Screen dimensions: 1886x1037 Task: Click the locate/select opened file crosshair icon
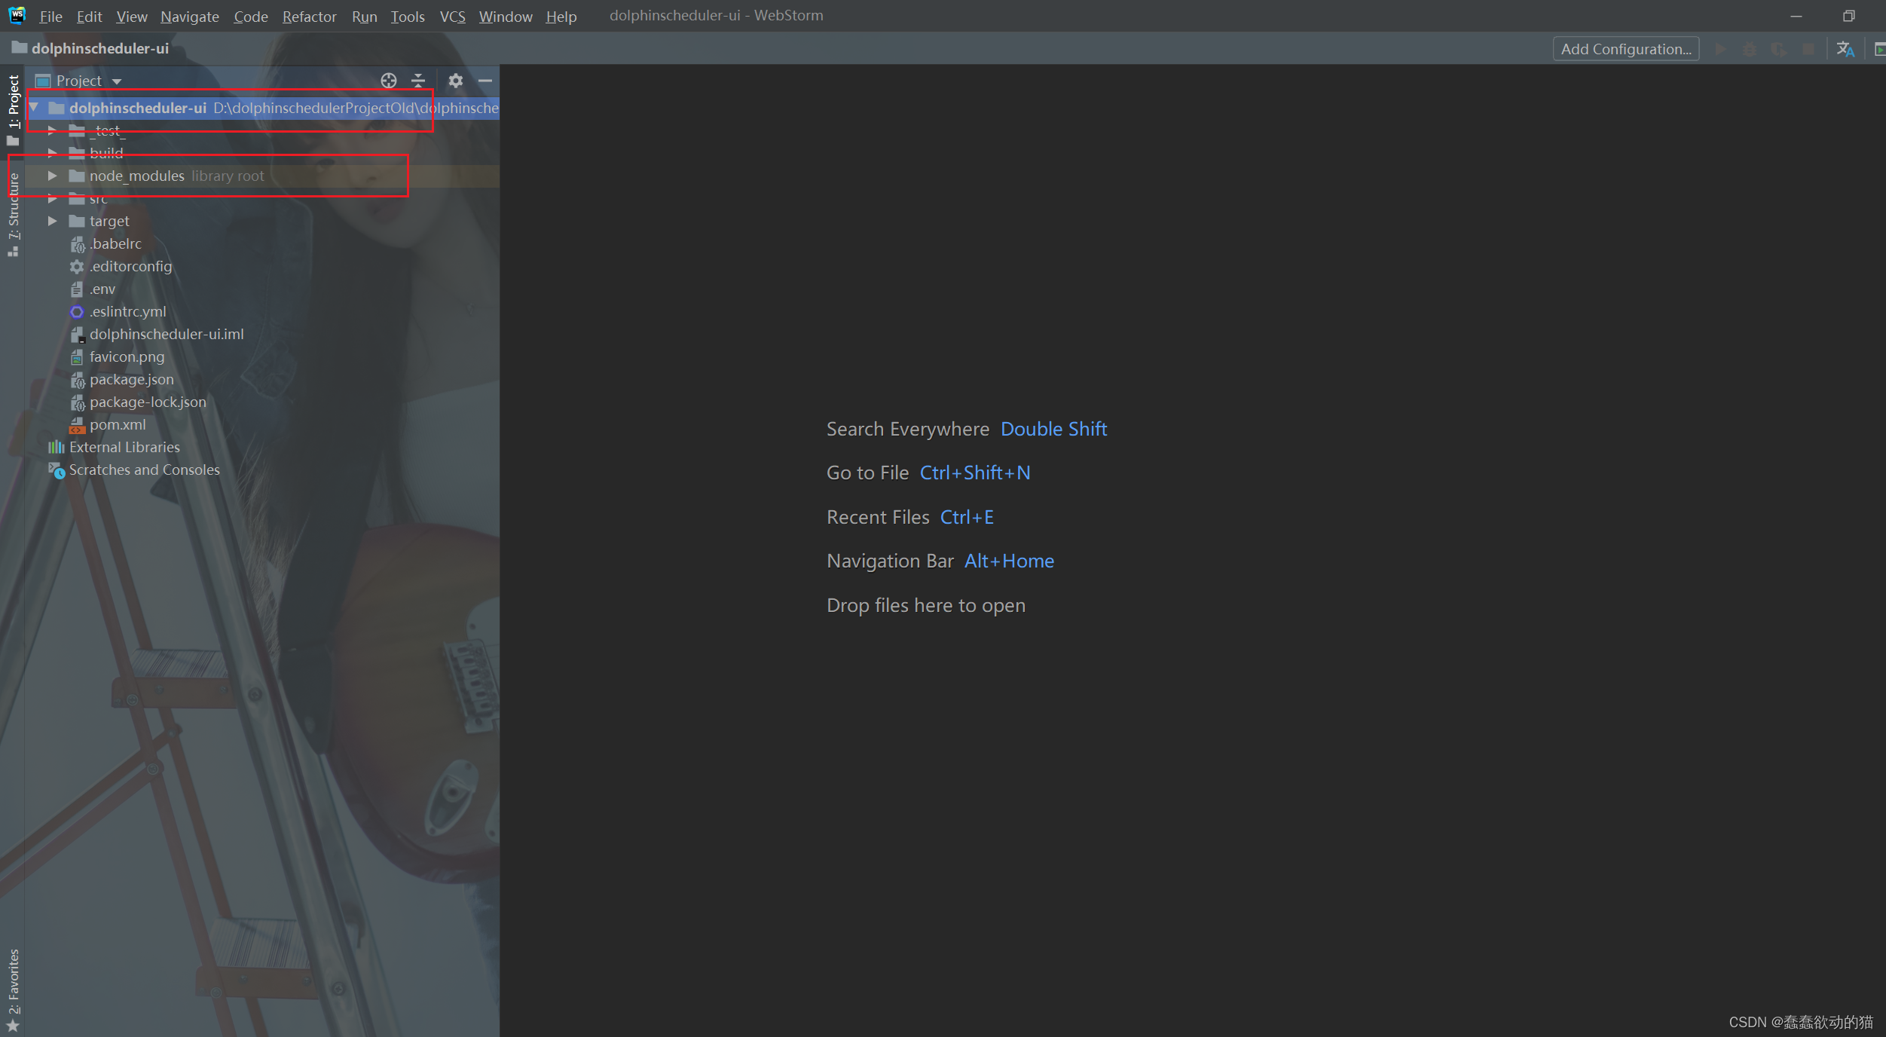click(388, 81)
